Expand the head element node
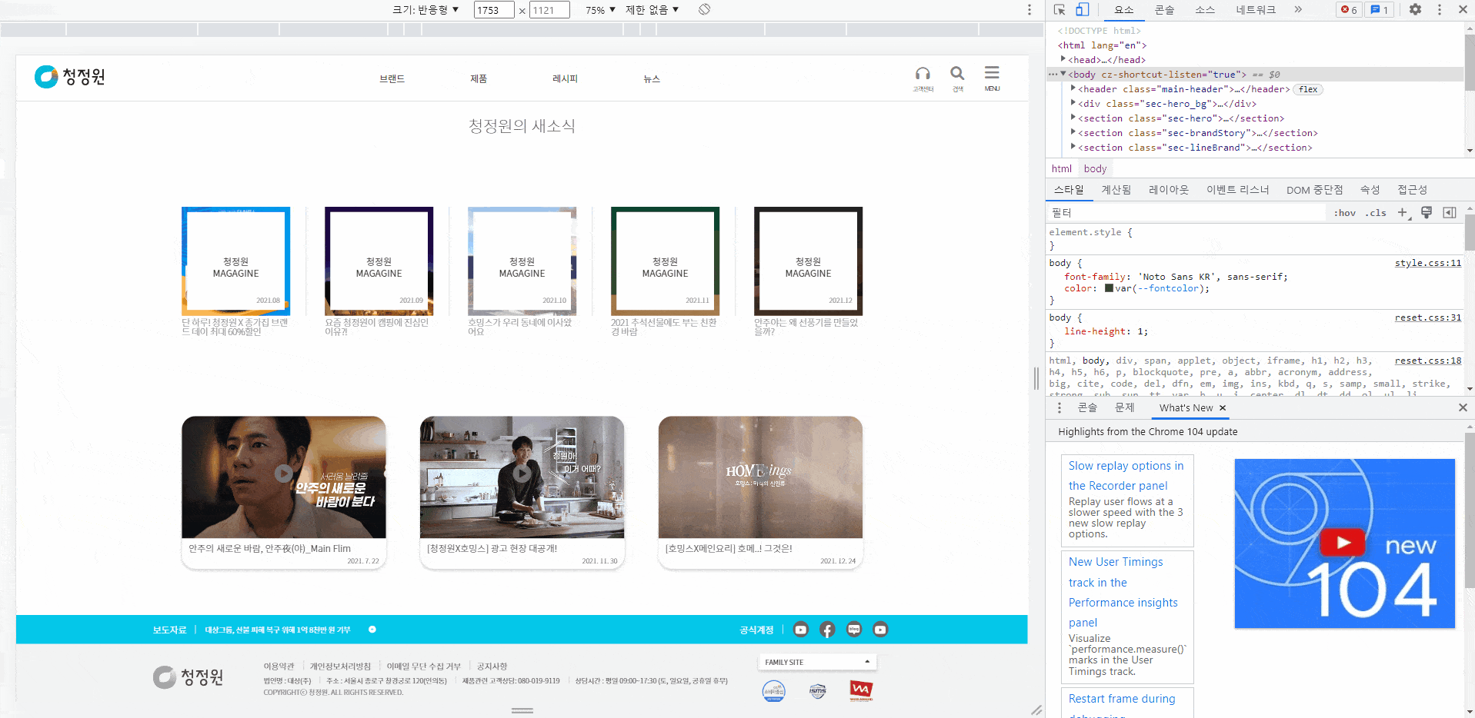The image size is (1475, 718). (x=1063, y=59)
